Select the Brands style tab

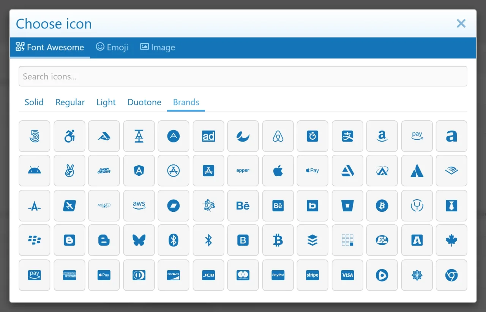tap(186, 102)
